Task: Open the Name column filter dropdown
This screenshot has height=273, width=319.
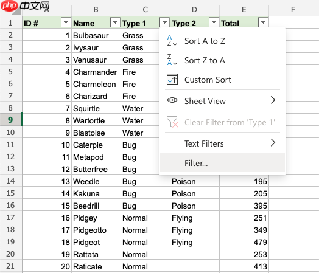Action: (115, 22)
